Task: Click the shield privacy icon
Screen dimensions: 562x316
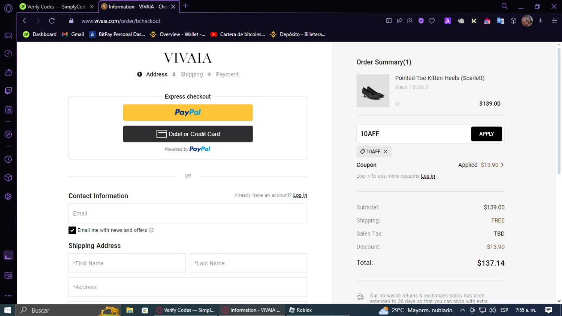Action: 421,21
